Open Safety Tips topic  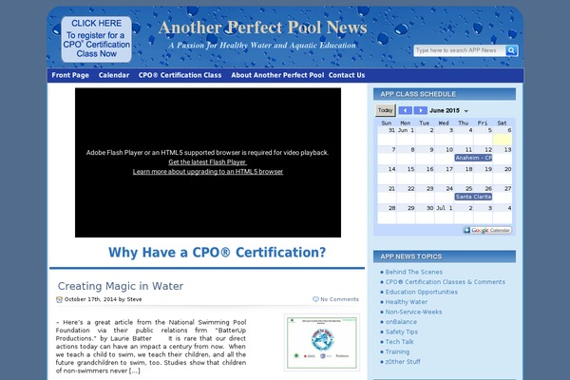[x=401, y=332]
